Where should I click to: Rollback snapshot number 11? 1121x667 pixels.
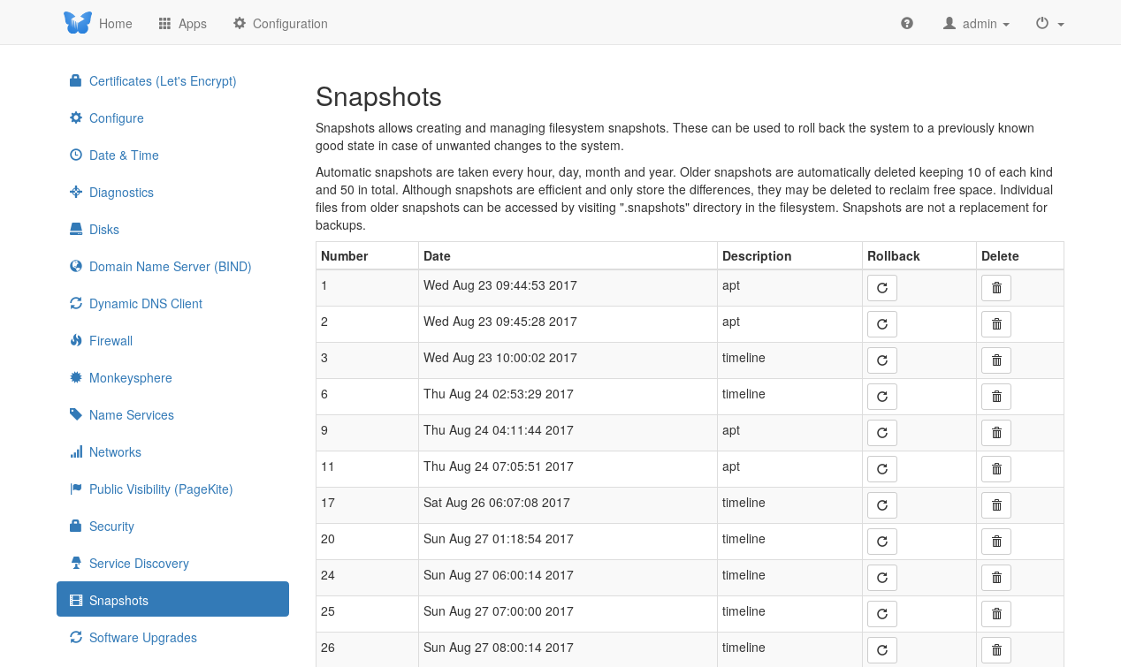click(881, 469)
